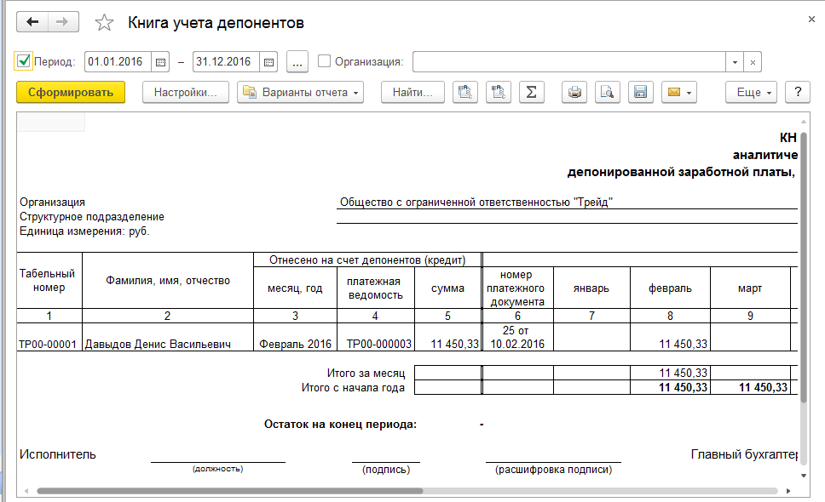Viewport: 825px width, 502px height.
Task: Expand the Организация dropdown list
Action: (x=735, y=62)
